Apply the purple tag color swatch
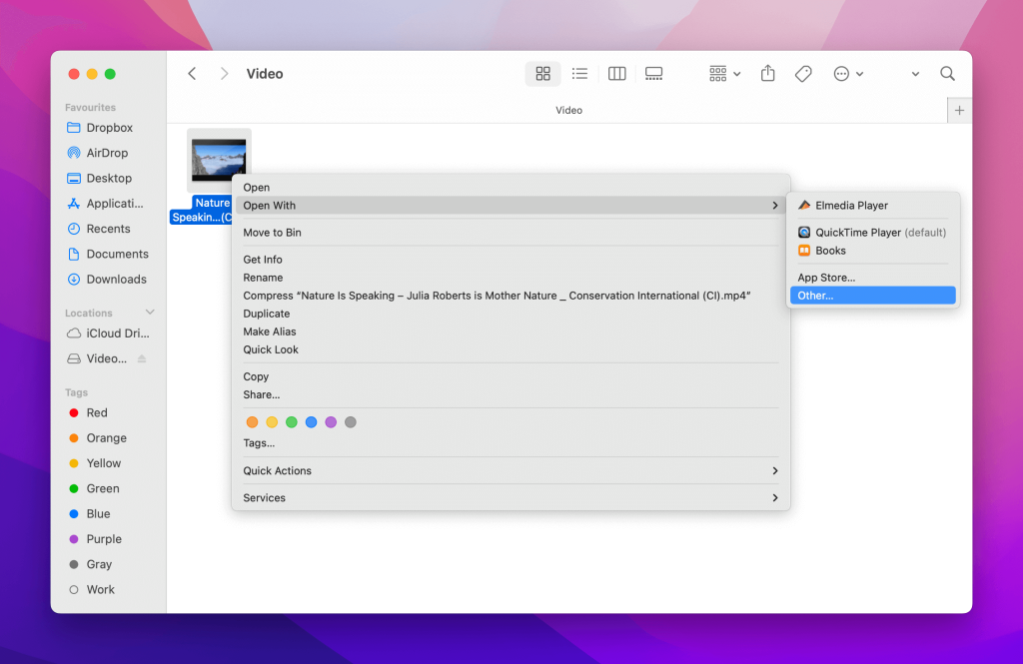The height and width of the screenshot is (664, 1023). [x=331, y=421]
